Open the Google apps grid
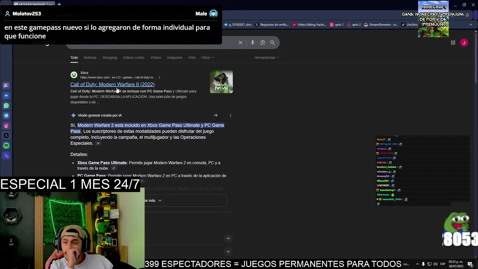The height and width of the screenshot is (269, 478). (x=453, y=43)
